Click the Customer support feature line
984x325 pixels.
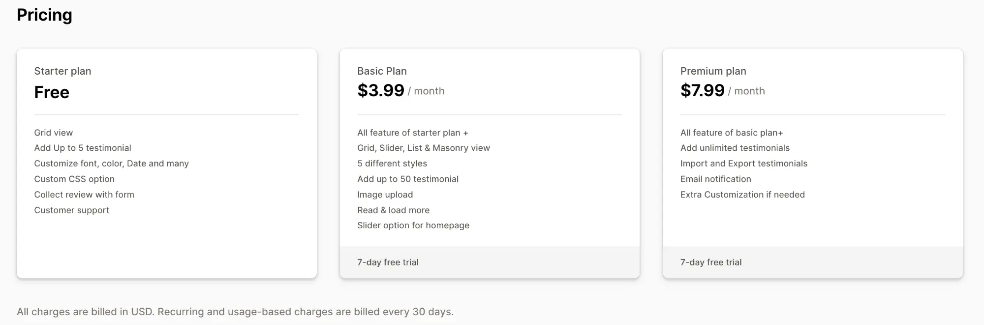pos(72,210)
